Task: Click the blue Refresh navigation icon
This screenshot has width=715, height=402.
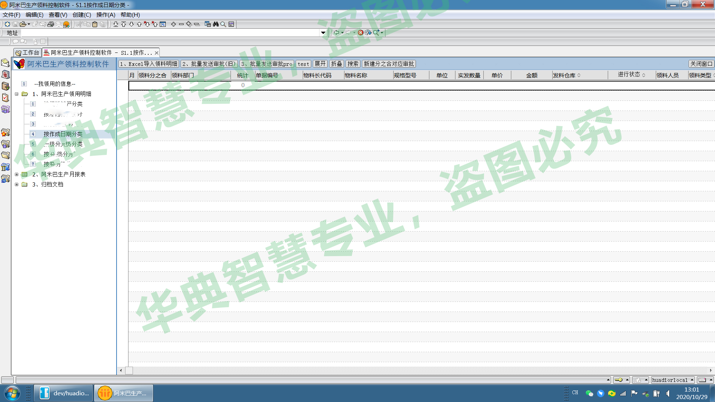Action: click(x=368, y=32)
